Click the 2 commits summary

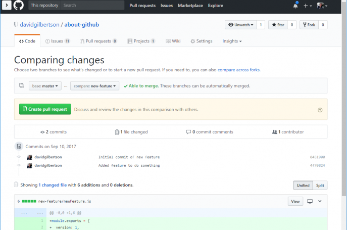[x=54, y=132]
